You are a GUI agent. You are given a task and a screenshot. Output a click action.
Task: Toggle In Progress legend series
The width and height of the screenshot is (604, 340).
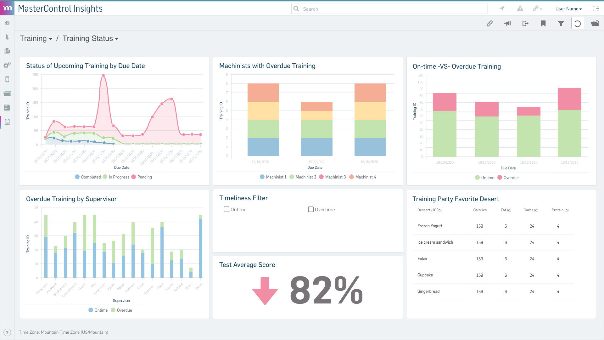point(116,177)
